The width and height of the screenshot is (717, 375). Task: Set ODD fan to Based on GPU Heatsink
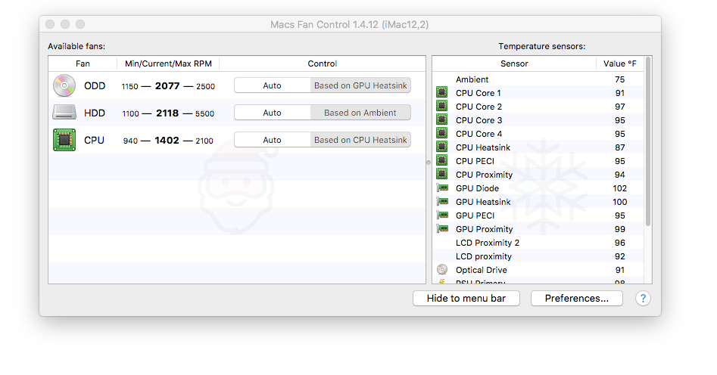(x=360, y=85)
